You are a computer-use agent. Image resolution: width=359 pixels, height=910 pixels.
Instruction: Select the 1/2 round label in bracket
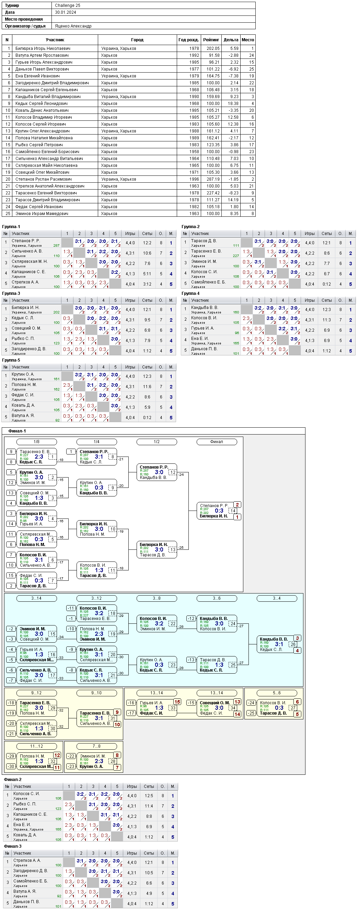click(157, 441)
